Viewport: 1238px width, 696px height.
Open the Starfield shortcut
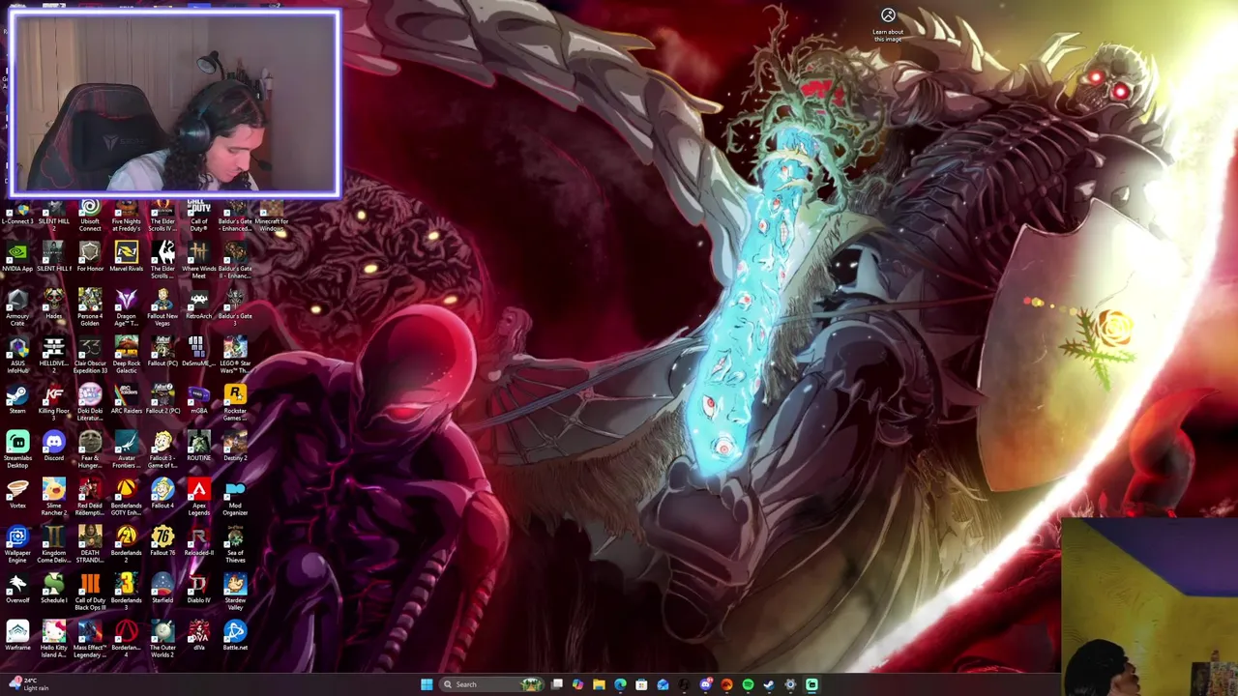[x=162, y=589]
